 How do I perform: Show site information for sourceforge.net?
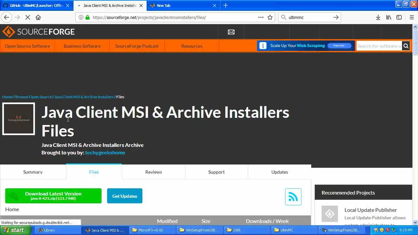click(x=81, y=17)
